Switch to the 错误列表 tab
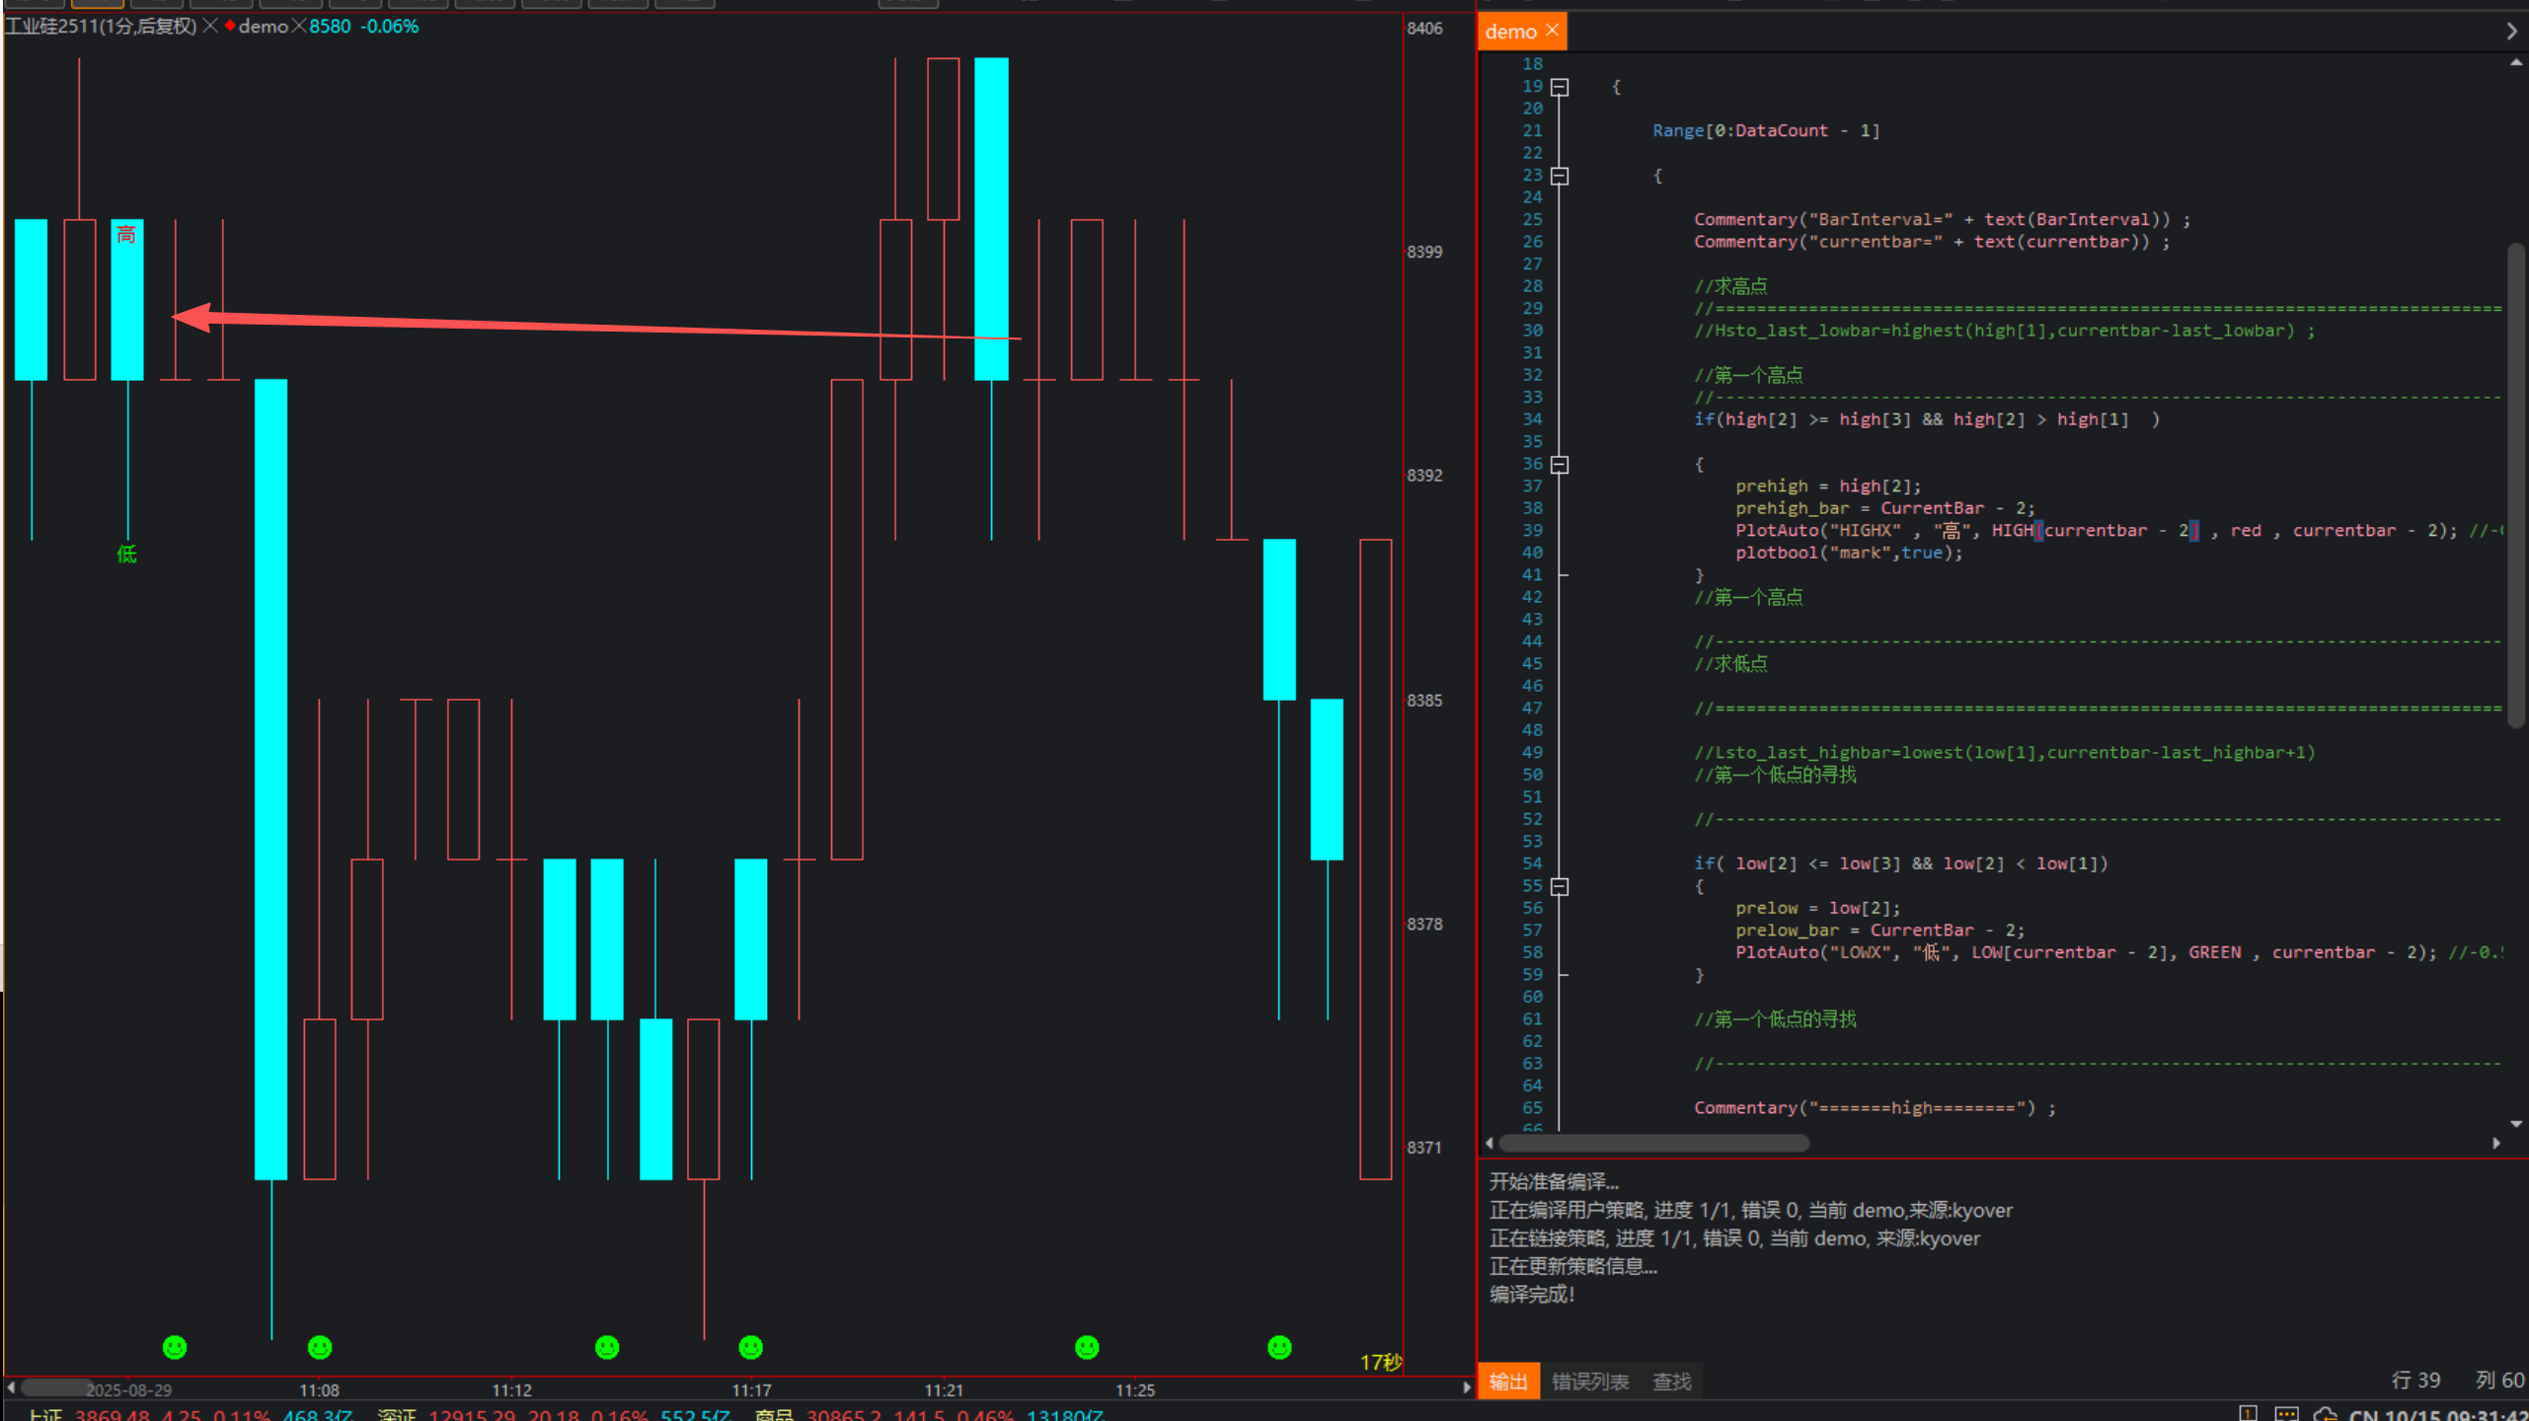Image resolution: width=2529 pixels, height=1421 pixels. [1589, 1382]
